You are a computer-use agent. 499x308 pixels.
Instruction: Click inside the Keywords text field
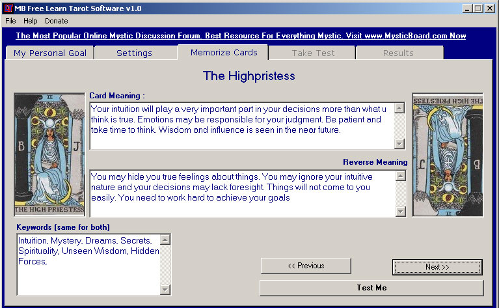(x=88, y=265)
